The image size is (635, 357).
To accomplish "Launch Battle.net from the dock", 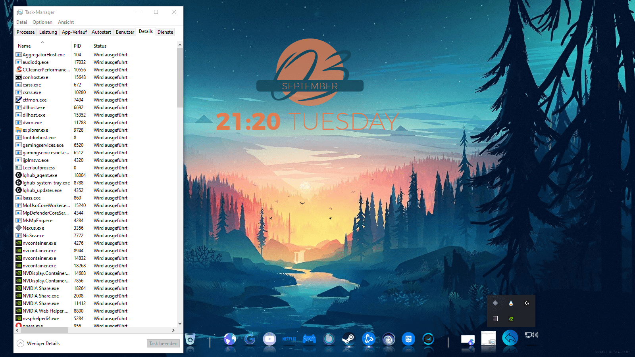I will coord(368,339).
